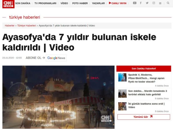
Task: Click the search magnifier icon
Action: (168, 3)
